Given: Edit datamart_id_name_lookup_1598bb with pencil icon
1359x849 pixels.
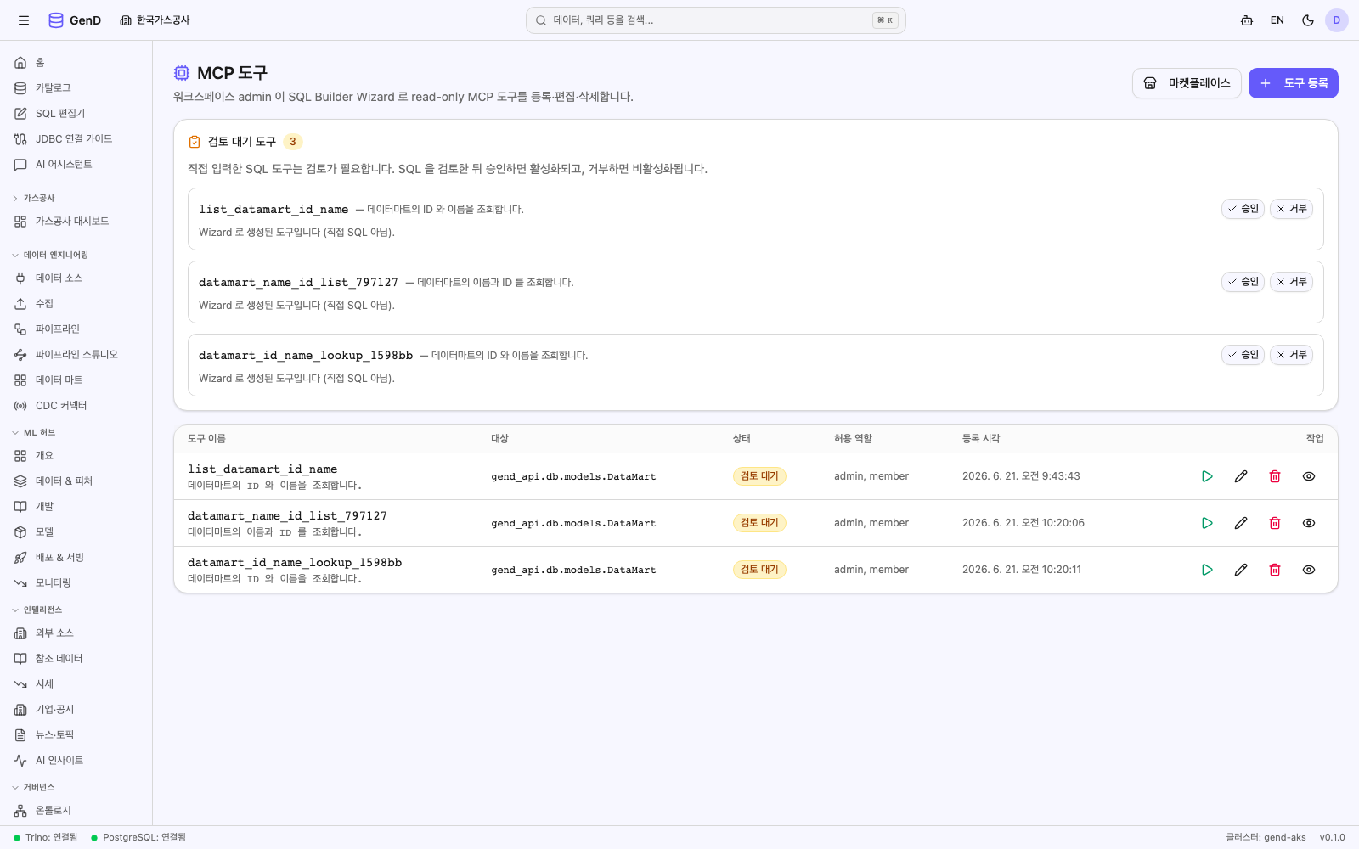Looking at the screenshot, I should pos(1241,570).
